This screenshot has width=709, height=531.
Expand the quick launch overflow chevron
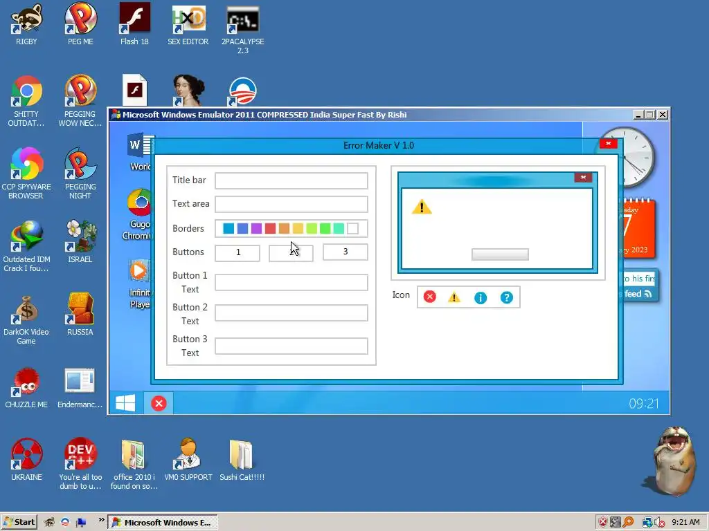click(102, 520)
